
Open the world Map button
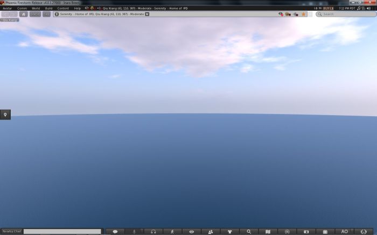[268, 232]
